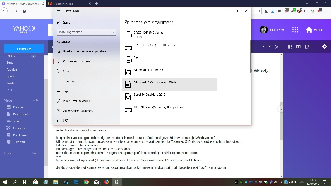This screenshot has width=331, height=186.
Task: Open Yahoo Mail settings gear
Action: [324, 47]
